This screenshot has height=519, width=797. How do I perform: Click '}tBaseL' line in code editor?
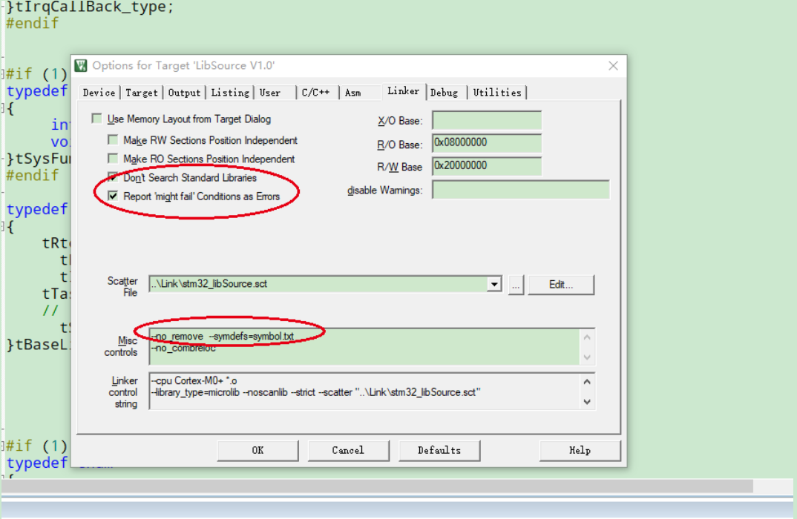pos(38,344)
